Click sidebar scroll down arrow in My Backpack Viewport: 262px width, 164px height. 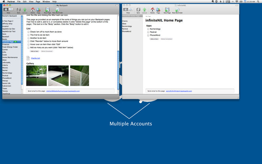pos(22,93)
